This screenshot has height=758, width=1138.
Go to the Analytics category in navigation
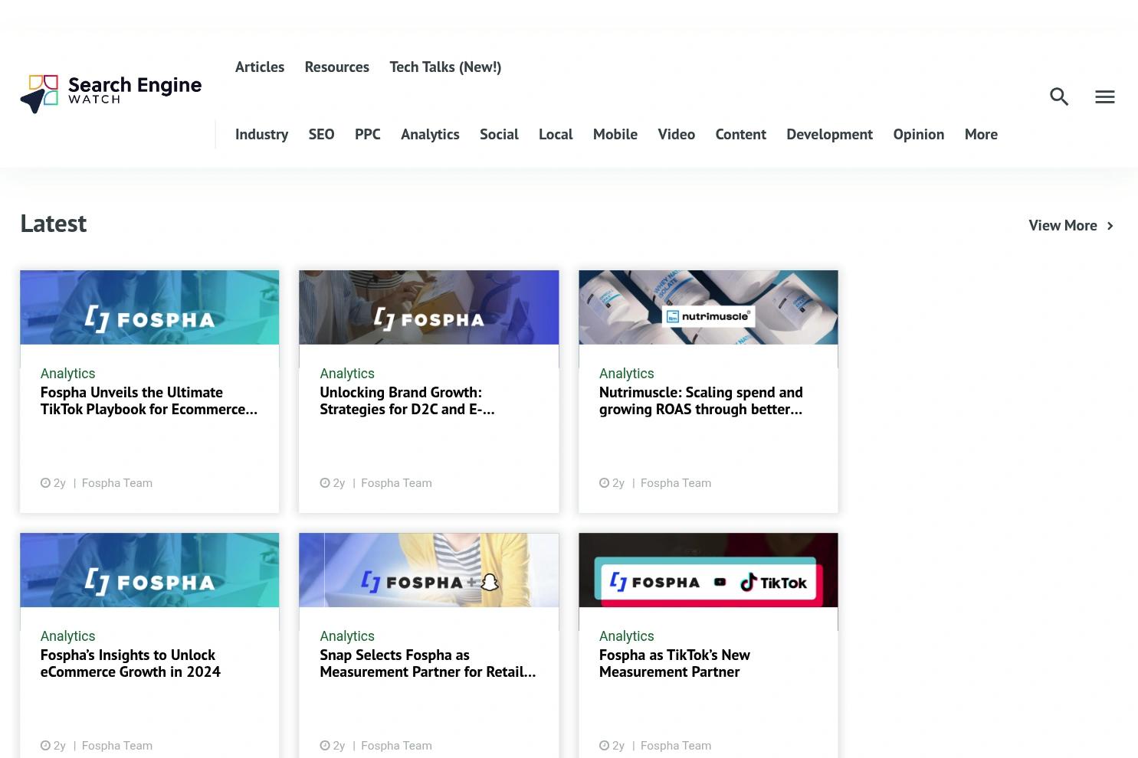click(430, 134)
